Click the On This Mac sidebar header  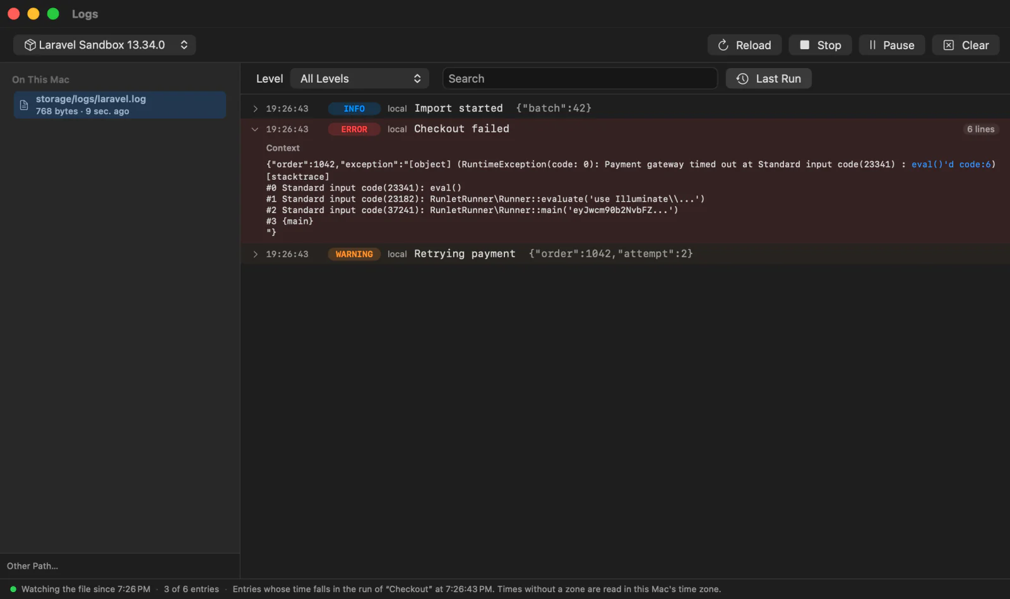(40, 79)
